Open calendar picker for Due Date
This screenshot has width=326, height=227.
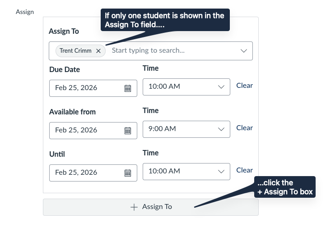click(128, 88)
